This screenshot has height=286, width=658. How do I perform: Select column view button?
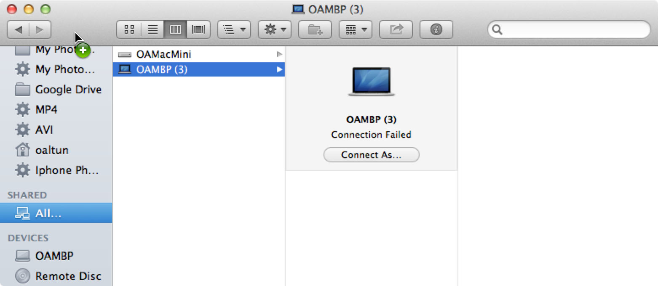[x=175, y=29]
